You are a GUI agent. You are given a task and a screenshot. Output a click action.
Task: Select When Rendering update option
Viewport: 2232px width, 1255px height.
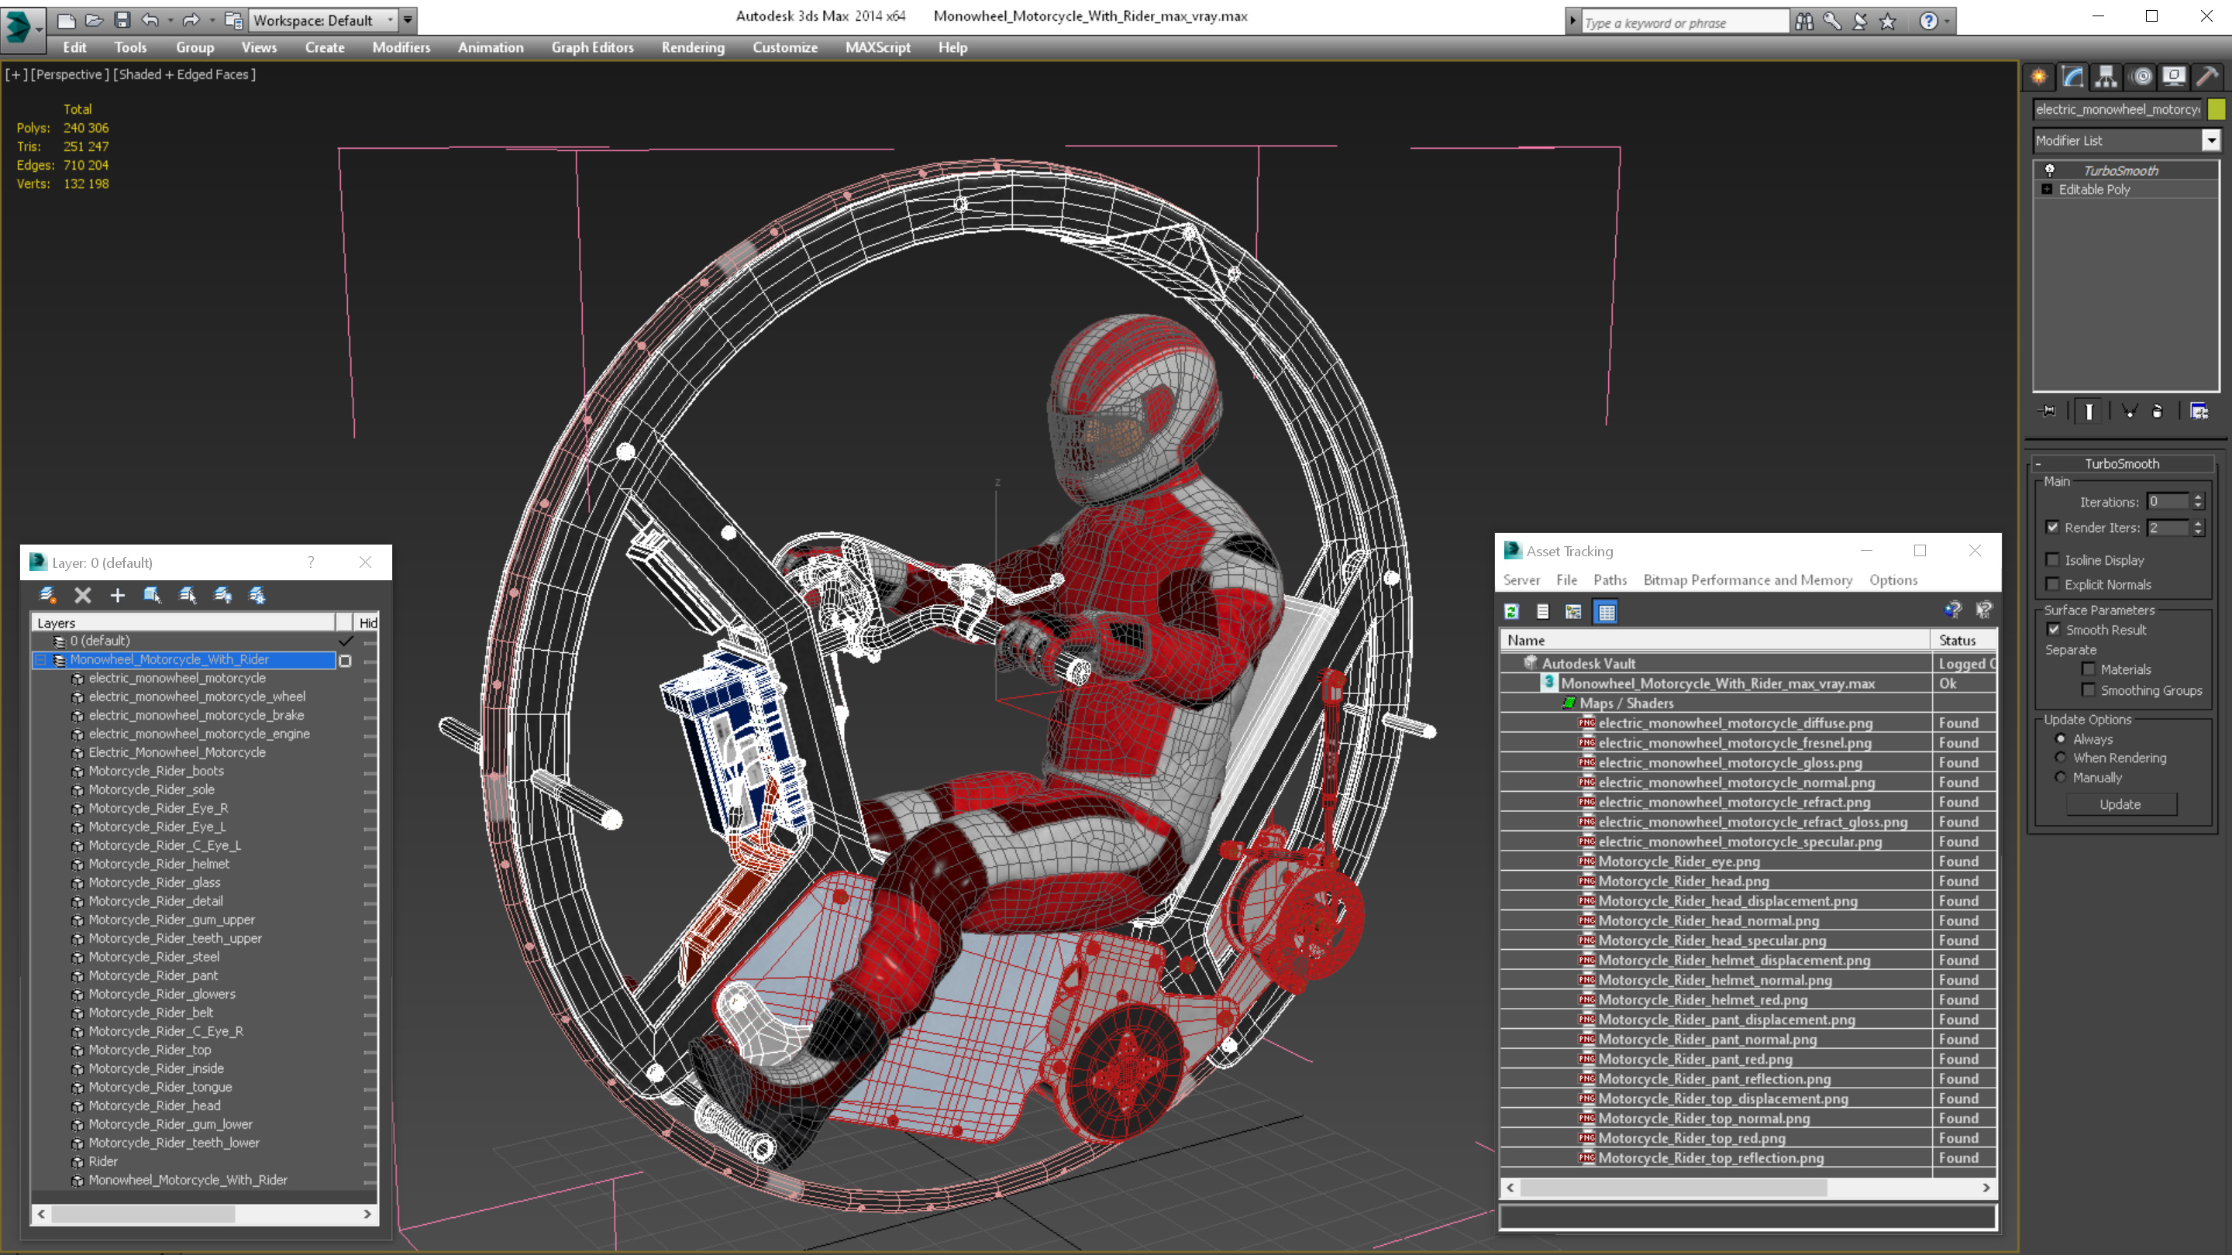click(2061, 757)
